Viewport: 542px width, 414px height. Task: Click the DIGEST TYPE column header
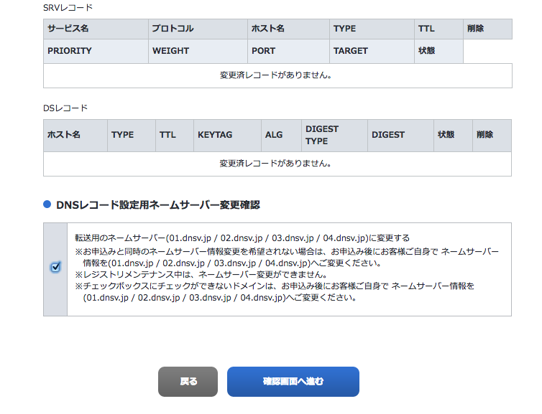(322, 135)
